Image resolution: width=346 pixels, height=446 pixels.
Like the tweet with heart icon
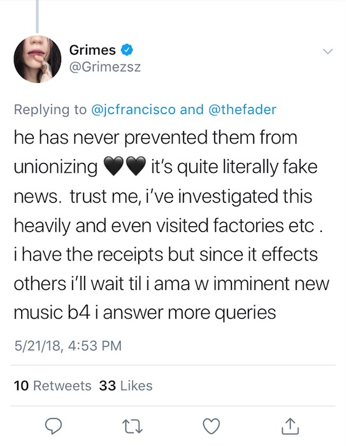[212, 427]
